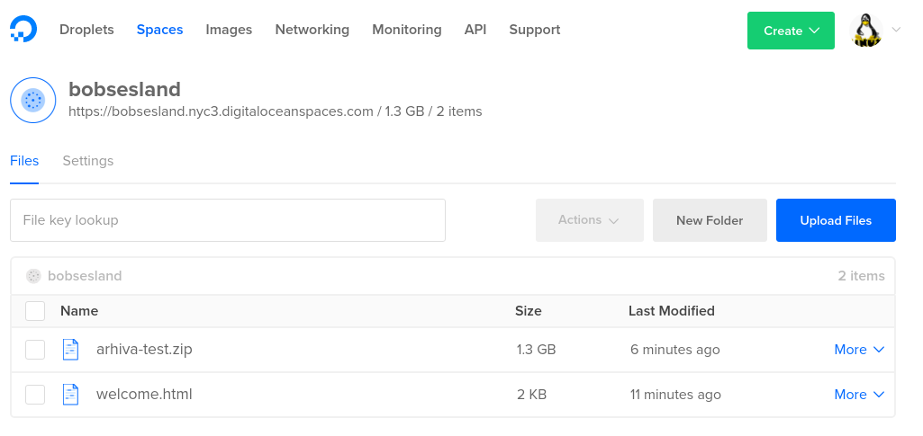Expand the account menu arrow beside avatar
The image size is (923, 436).
click(896, 30)
